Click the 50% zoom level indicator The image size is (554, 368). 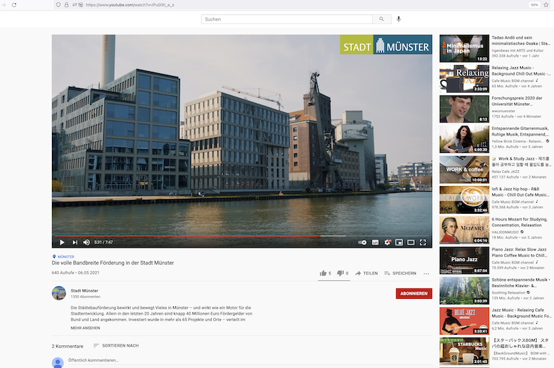tap(534, 5)
